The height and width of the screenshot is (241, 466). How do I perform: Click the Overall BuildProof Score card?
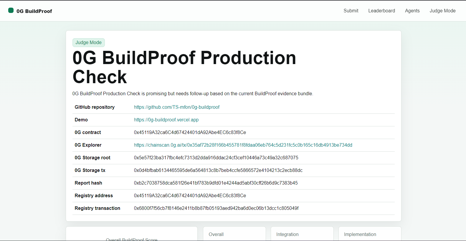132,234
